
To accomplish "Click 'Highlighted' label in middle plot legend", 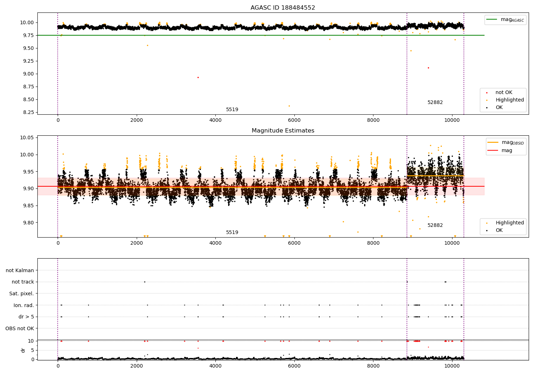I will [510, 223].
